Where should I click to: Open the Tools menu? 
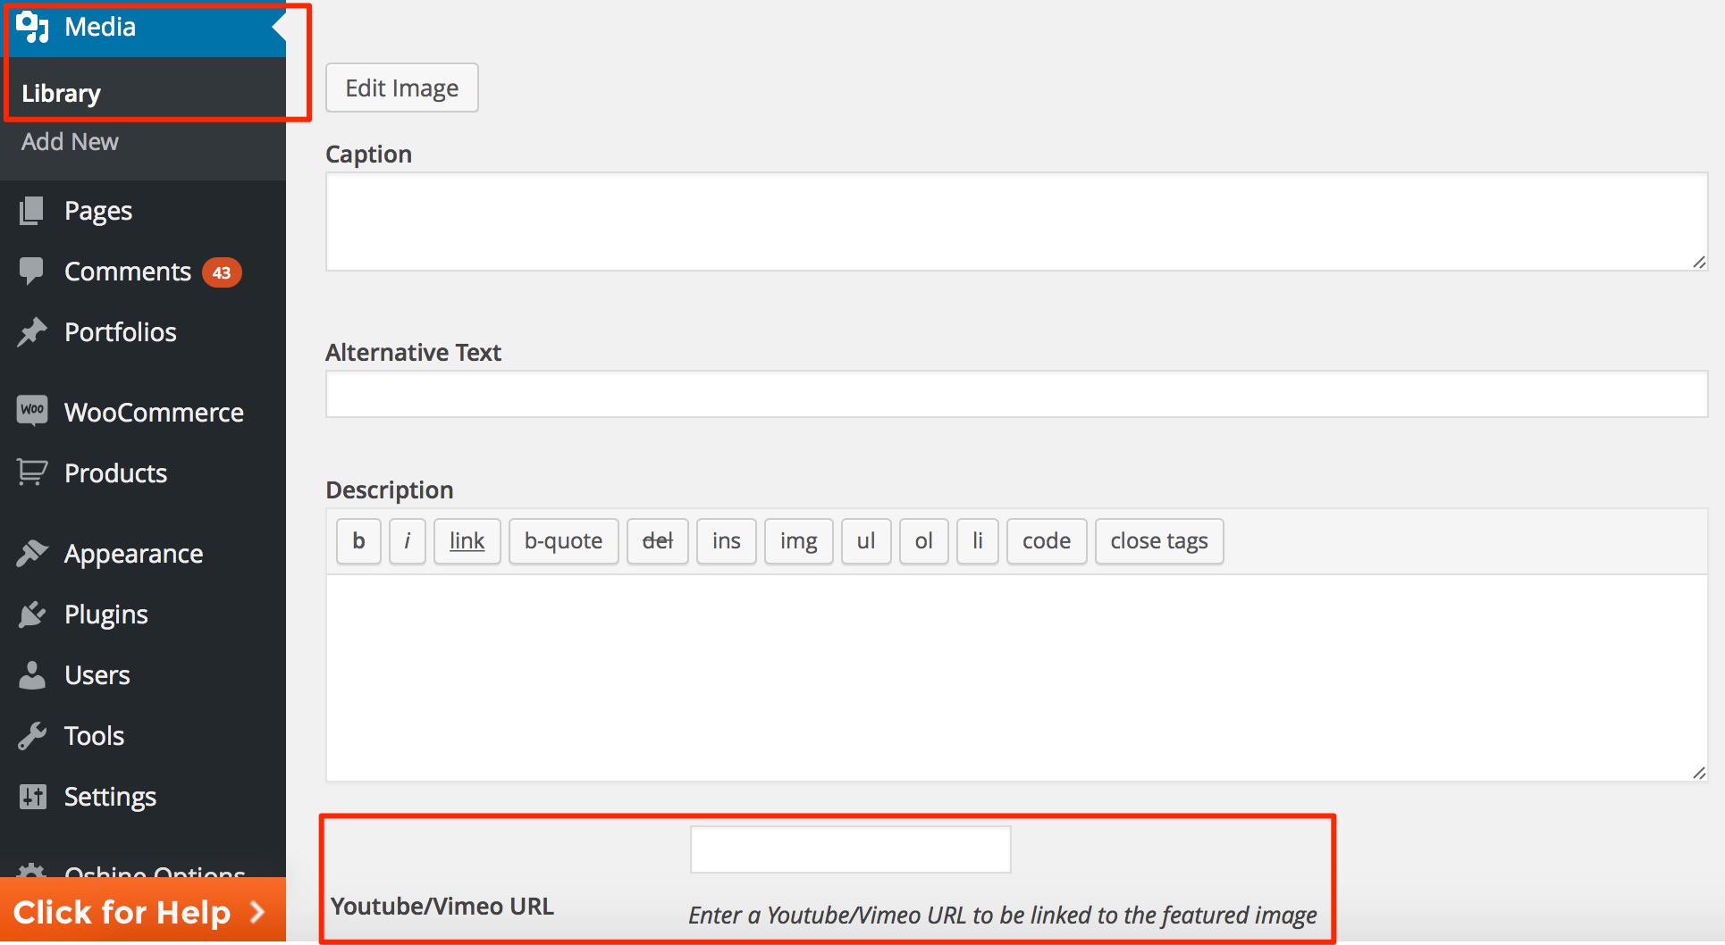[x=94, y=736]
